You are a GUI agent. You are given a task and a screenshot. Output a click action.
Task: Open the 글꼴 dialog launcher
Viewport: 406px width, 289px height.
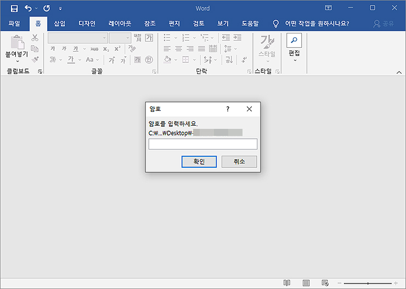point(154,72)
